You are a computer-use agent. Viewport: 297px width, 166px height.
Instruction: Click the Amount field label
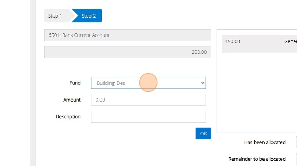(x=72, y=100)
